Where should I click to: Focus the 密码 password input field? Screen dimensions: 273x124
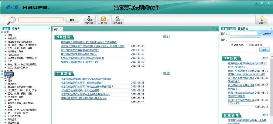pos(245,40)
